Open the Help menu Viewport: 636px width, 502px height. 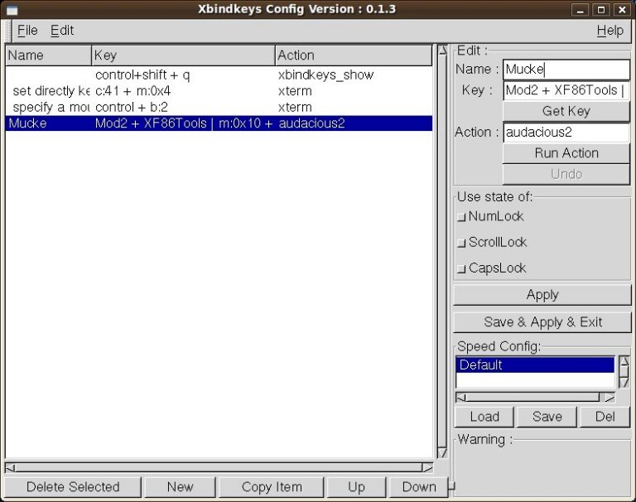[609, 31]
